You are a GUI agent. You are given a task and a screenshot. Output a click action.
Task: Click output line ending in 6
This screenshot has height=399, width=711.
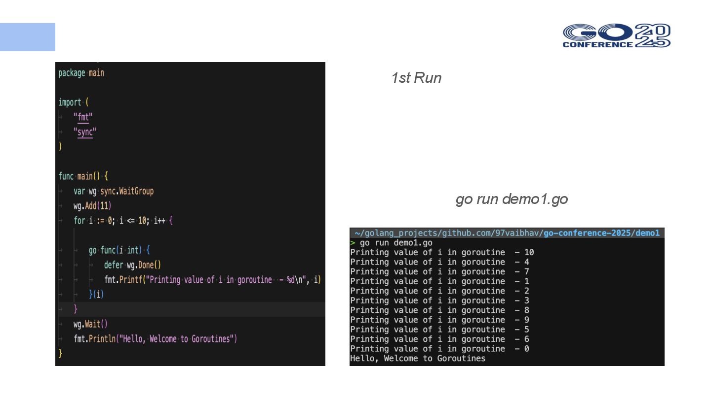[440, 339]
